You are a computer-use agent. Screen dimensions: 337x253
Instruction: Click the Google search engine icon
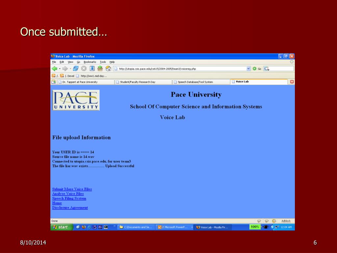267,69
